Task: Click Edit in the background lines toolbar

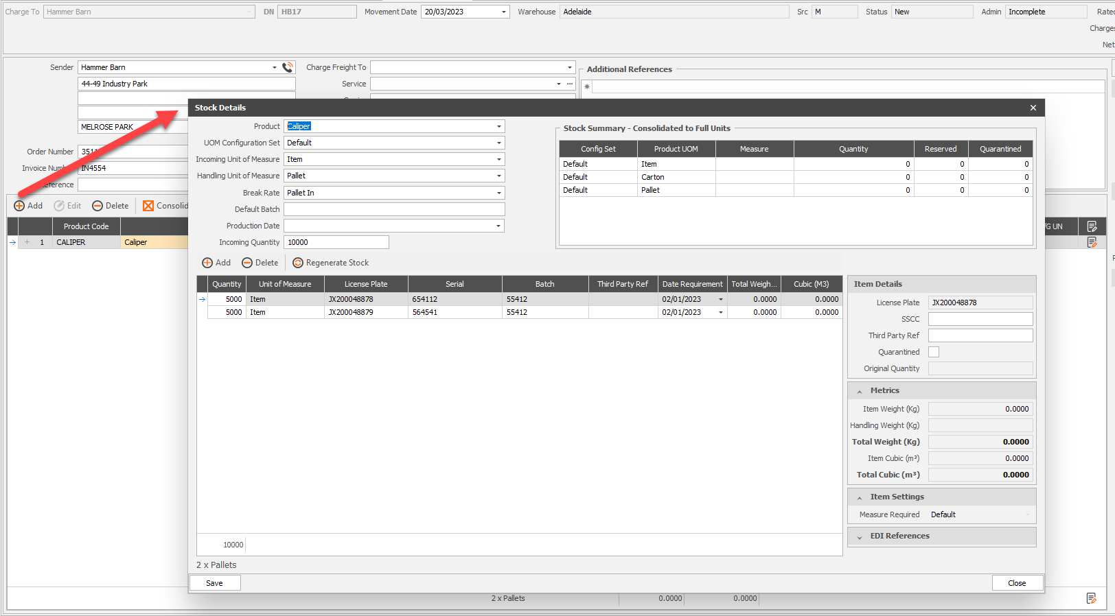Action: (x=67, y=206)
